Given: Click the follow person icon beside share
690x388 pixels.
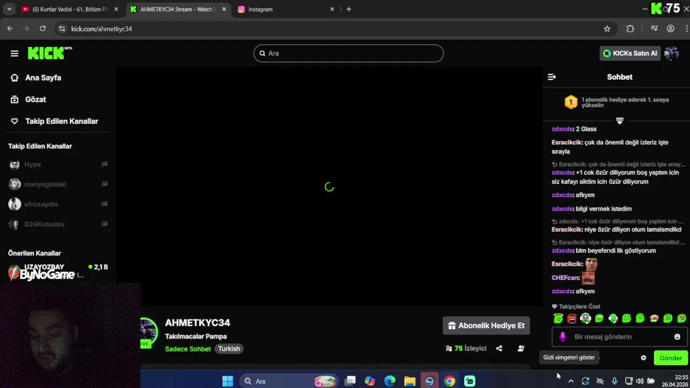Looking at the screenshot, I should click(521, 349).
